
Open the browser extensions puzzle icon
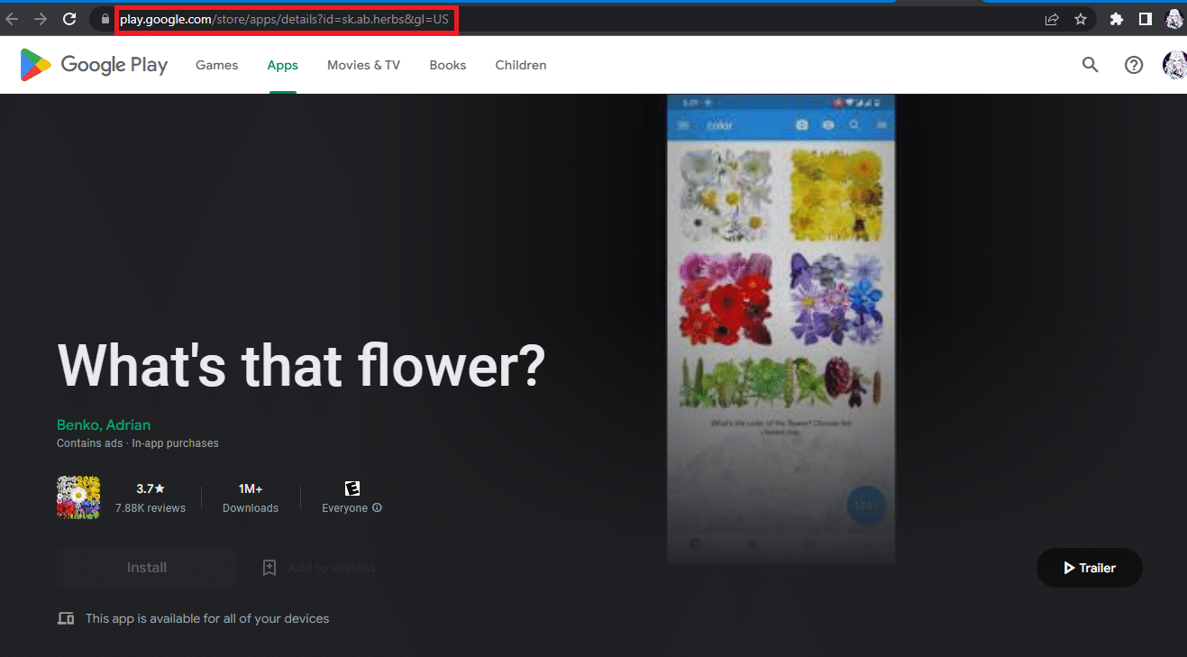pos(1117,19)
